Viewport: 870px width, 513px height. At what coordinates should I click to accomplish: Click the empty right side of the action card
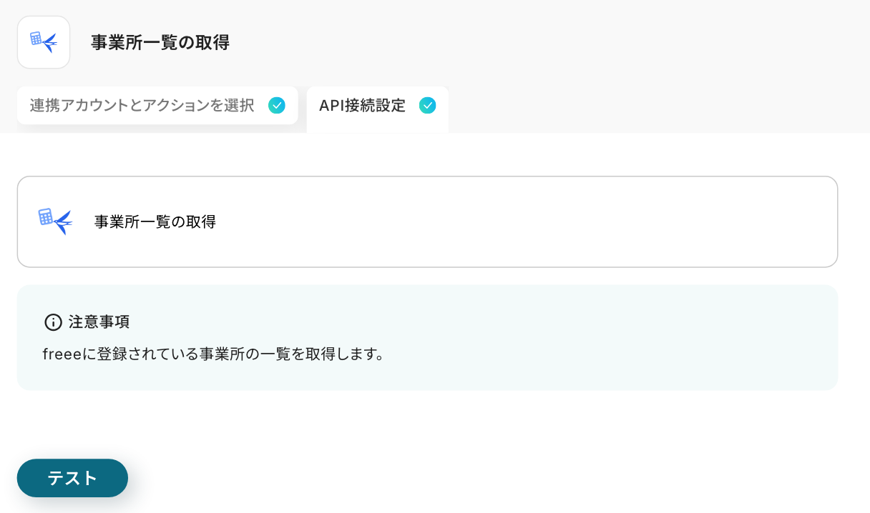click(x=644, y=221)
